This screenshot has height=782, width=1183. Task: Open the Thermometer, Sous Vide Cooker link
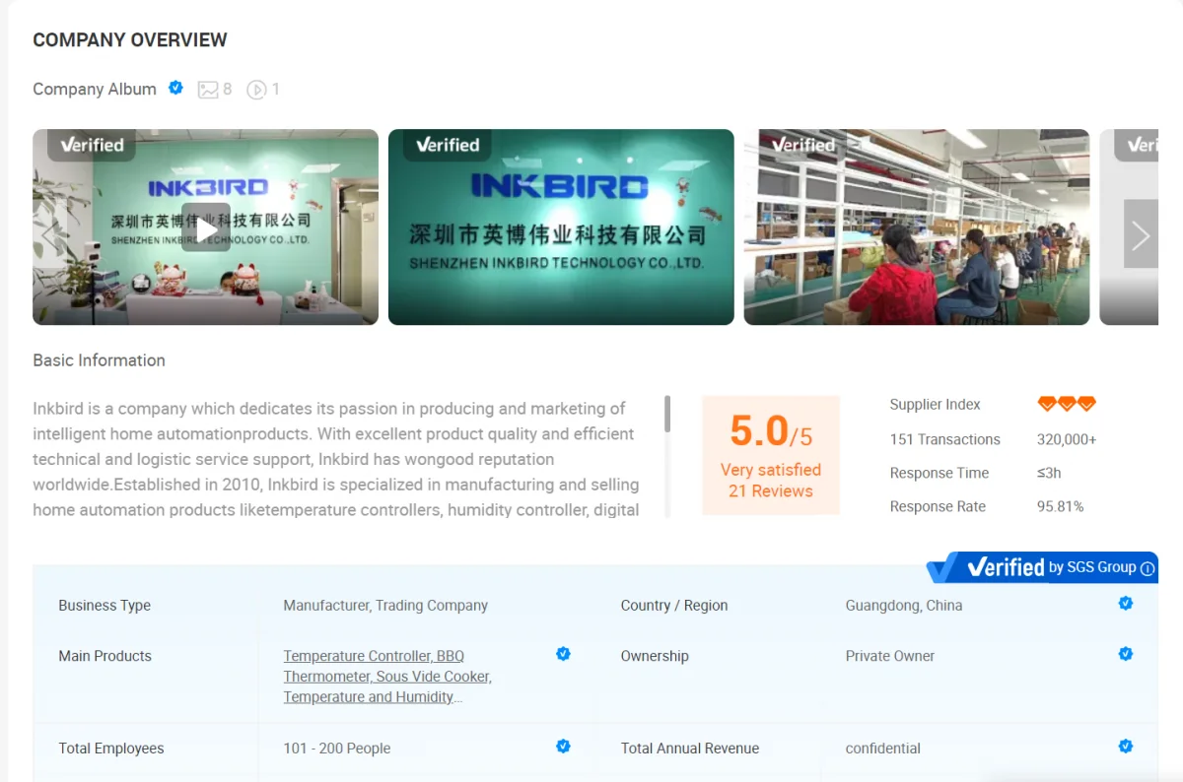387,677
